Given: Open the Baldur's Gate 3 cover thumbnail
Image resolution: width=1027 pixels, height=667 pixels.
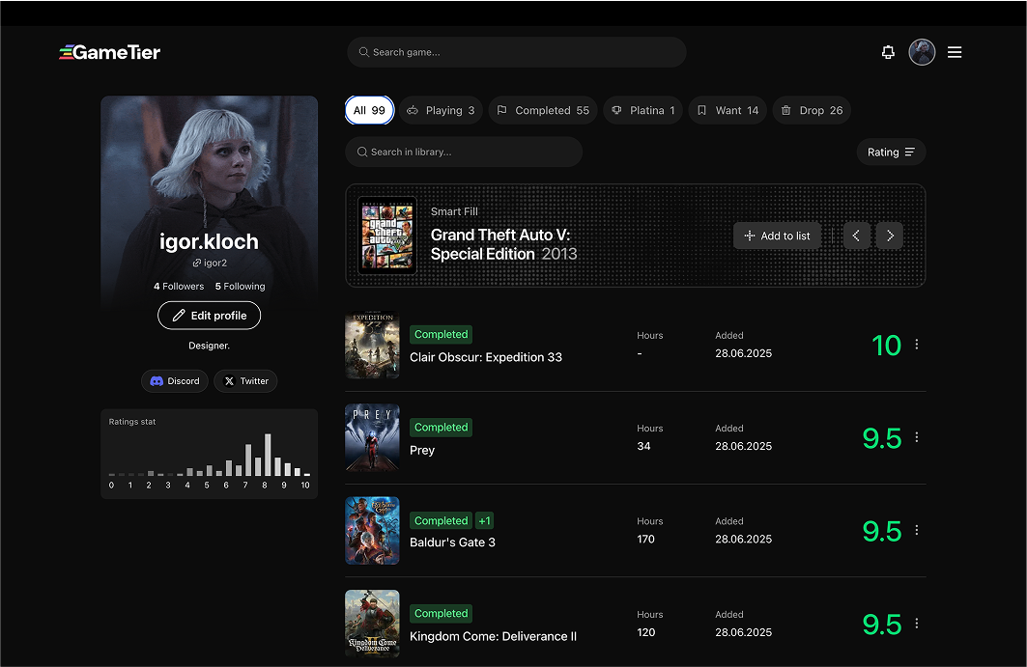Looking at the screenshot, I should tap(372, 530).
